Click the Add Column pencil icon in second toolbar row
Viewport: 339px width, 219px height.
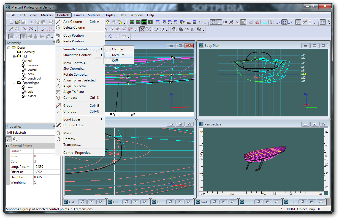(x=11, y=29)
